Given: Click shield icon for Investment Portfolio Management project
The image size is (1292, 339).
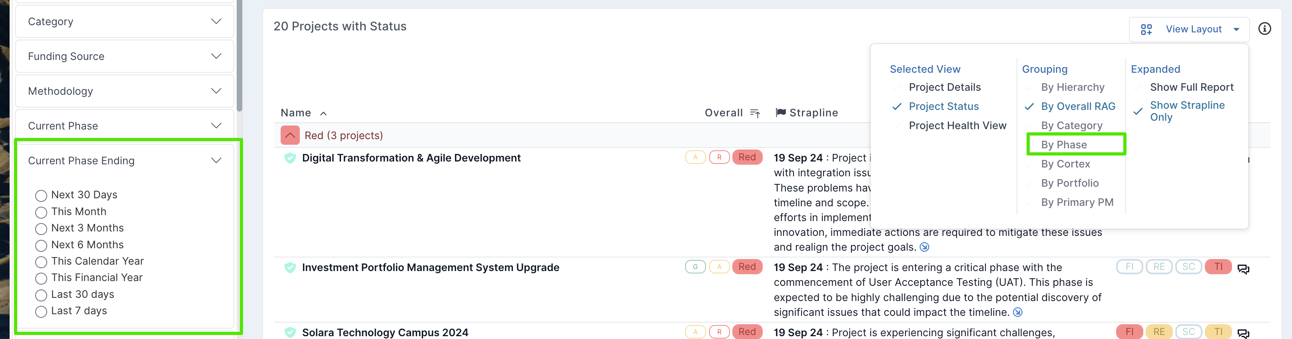Looking at the screenshot, I should pyautogui.click(x=290, y=267).
